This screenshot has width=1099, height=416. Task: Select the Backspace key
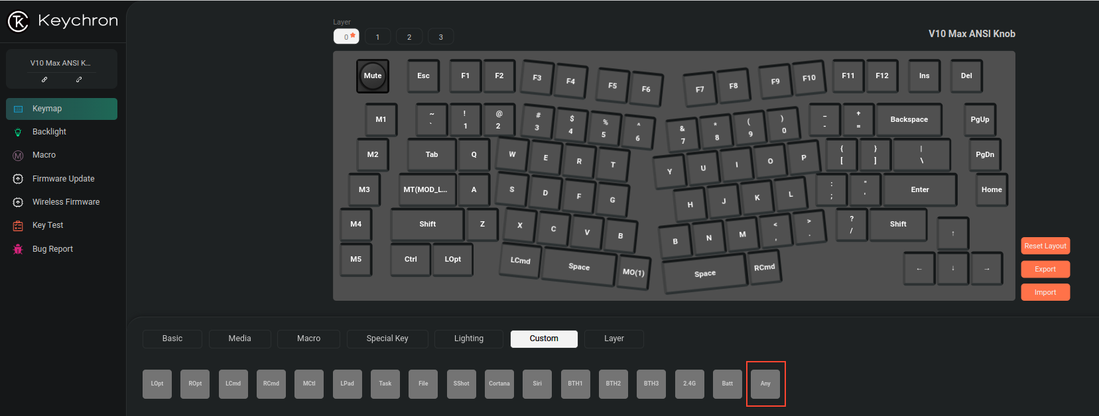pyautogui.click(x=909, y=119)
